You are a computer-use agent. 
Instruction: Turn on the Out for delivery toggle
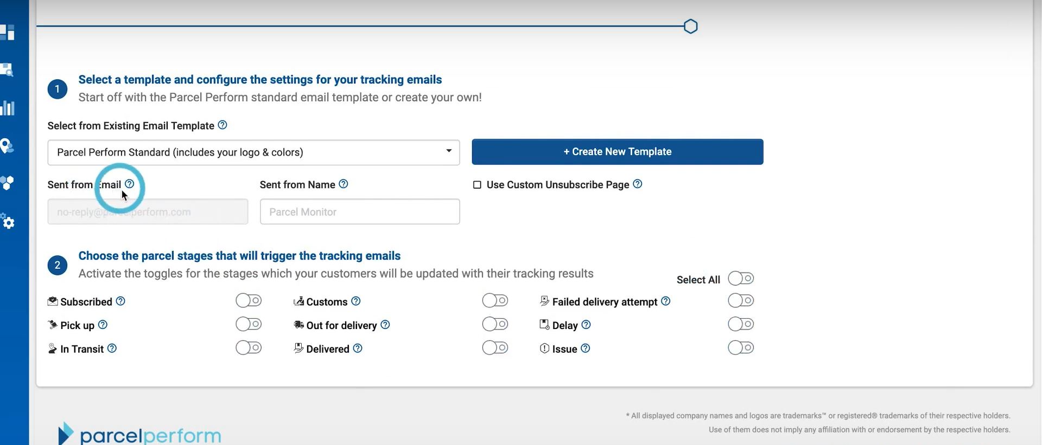point(495,325)
